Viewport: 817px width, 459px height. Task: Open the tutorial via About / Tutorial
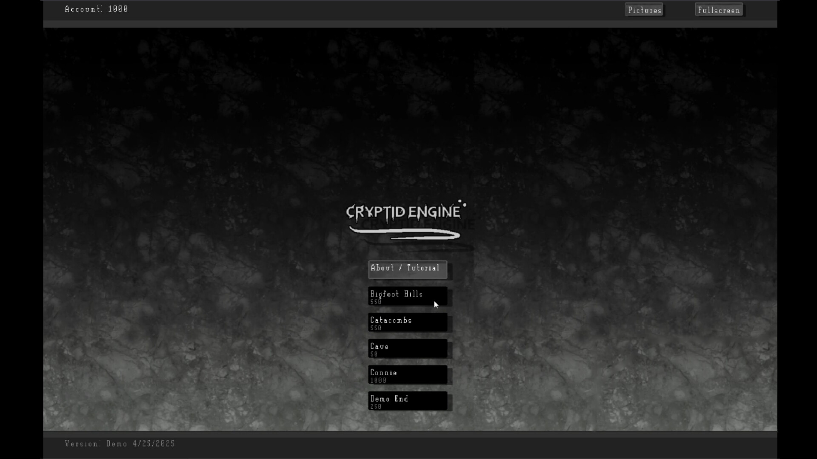coord(407,269)
